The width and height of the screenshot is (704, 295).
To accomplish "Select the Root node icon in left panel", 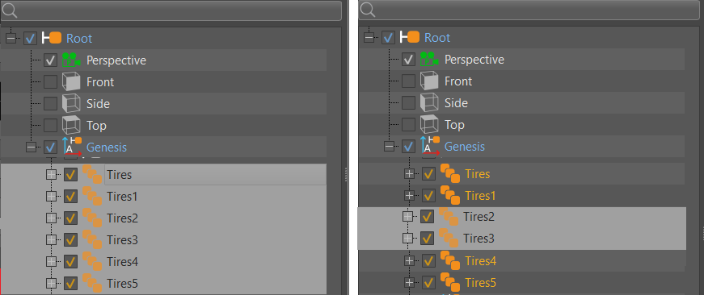I will 52,38.
